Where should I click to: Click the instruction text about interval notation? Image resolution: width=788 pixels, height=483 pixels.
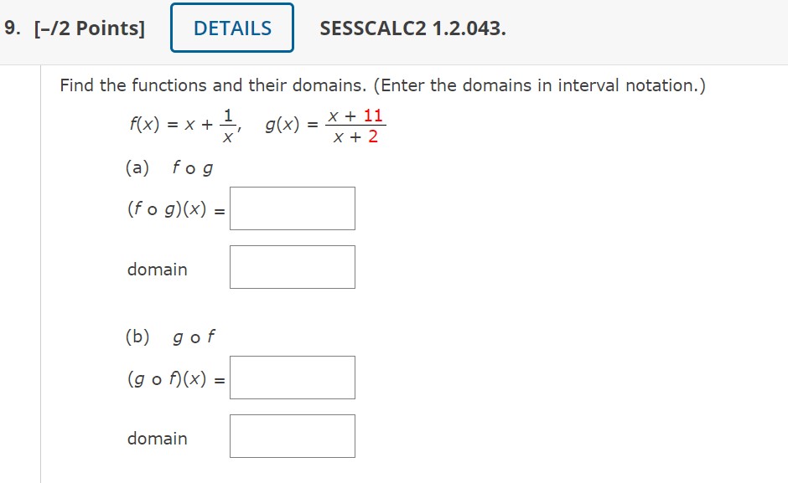[x=382, y=85]
